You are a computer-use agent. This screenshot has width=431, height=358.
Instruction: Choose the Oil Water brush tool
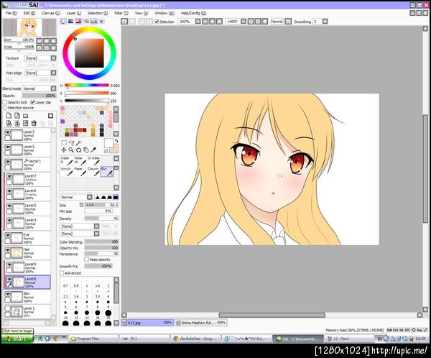(x=93, y=161)
